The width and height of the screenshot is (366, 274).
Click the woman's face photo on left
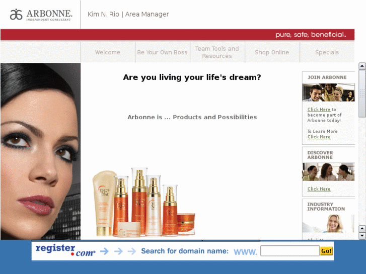(40, 151)
